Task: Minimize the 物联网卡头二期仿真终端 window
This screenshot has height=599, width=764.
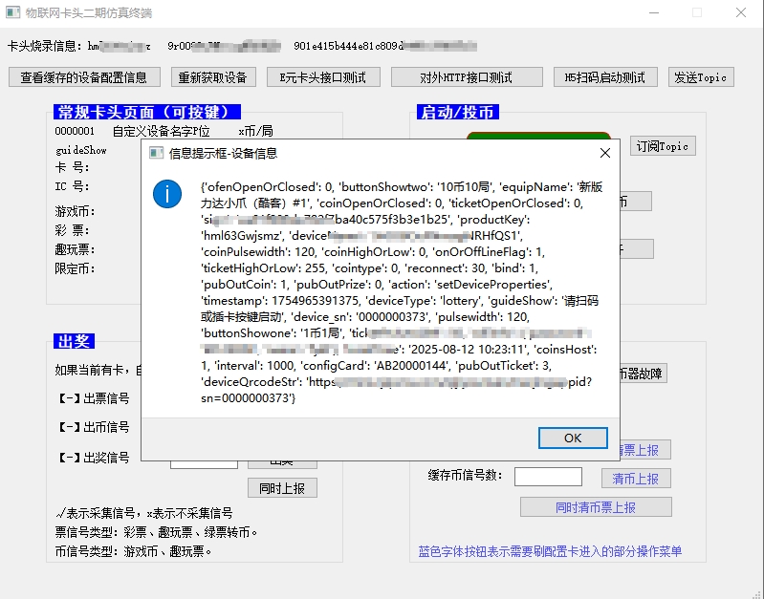Action: click(x=654, y=12)
